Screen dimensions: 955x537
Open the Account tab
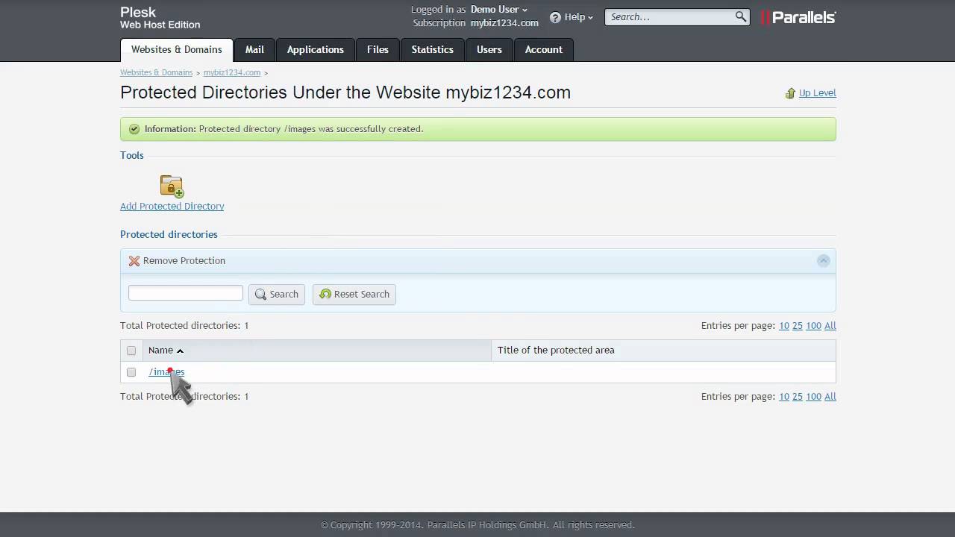coord(544,50)
